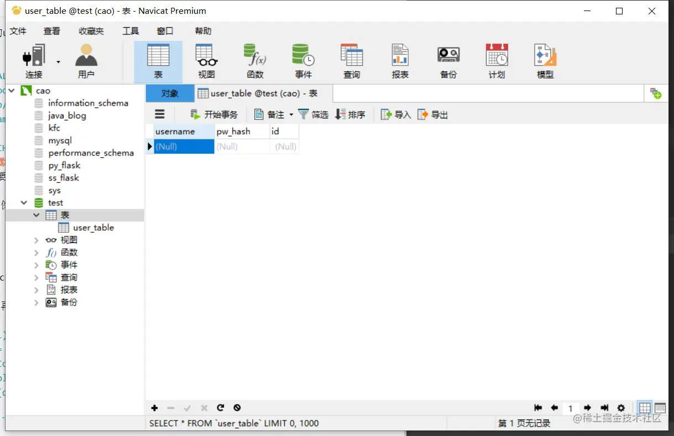Go to the last page of records
The height and width of the screenshot is (436, 674).
click(604, 408)
